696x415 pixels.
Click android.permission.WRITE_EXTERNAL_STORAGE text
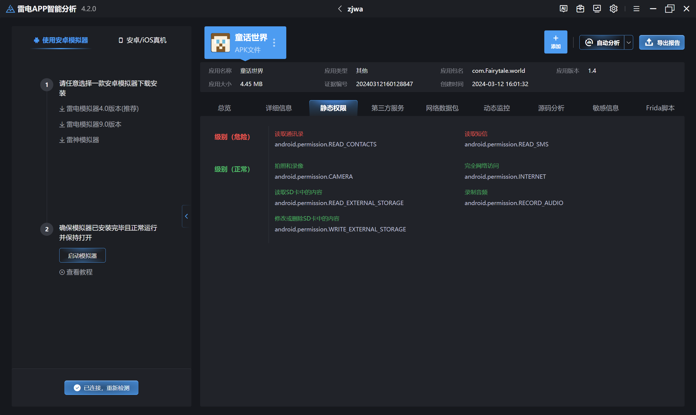click(x=340, y=229)
